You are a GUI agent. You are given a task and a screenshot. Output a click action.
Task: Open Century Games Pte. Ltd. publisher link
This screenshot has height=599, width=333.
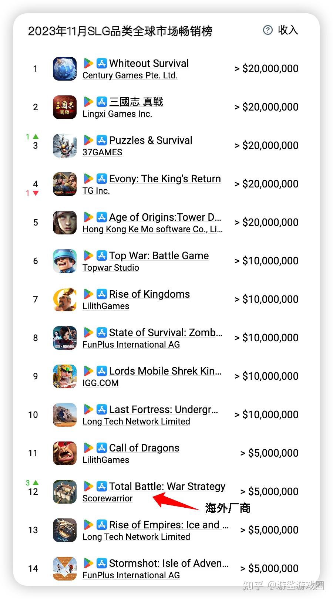point(130,75)
